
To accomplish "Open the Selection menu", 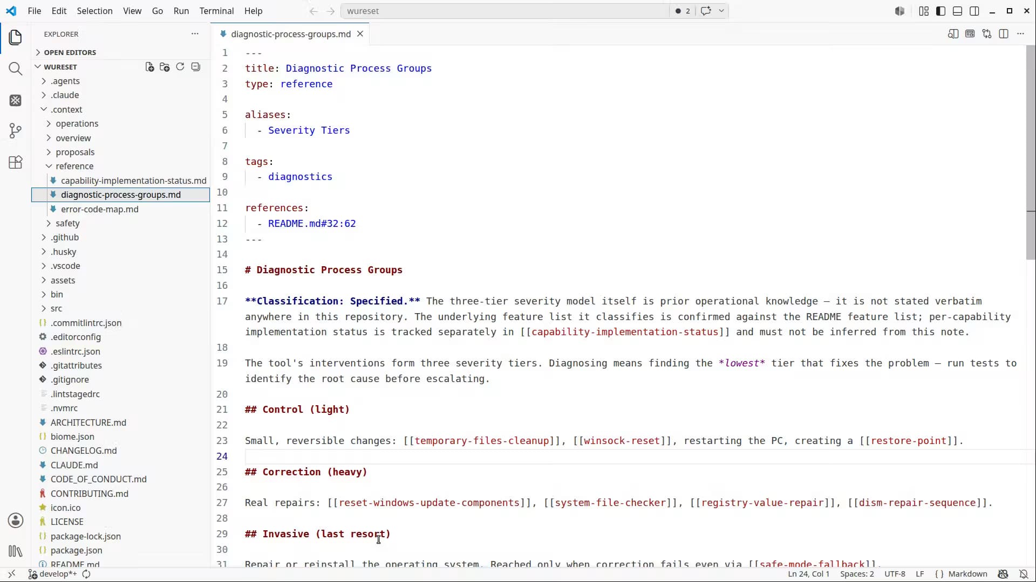I will click(94, 11).
